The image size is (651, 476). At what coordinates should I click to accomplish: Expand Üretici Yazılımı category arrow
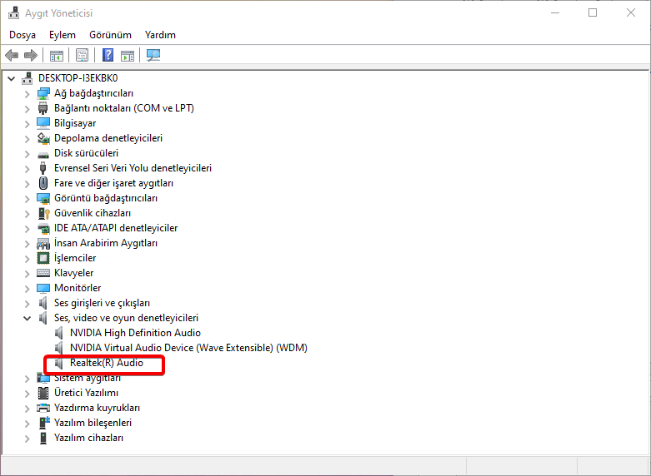click(x=27, y=394)
